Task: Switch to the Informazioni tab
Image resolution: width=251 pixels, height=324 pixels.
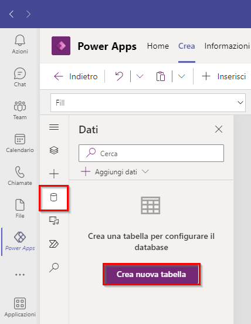Action: coord(227,46)
